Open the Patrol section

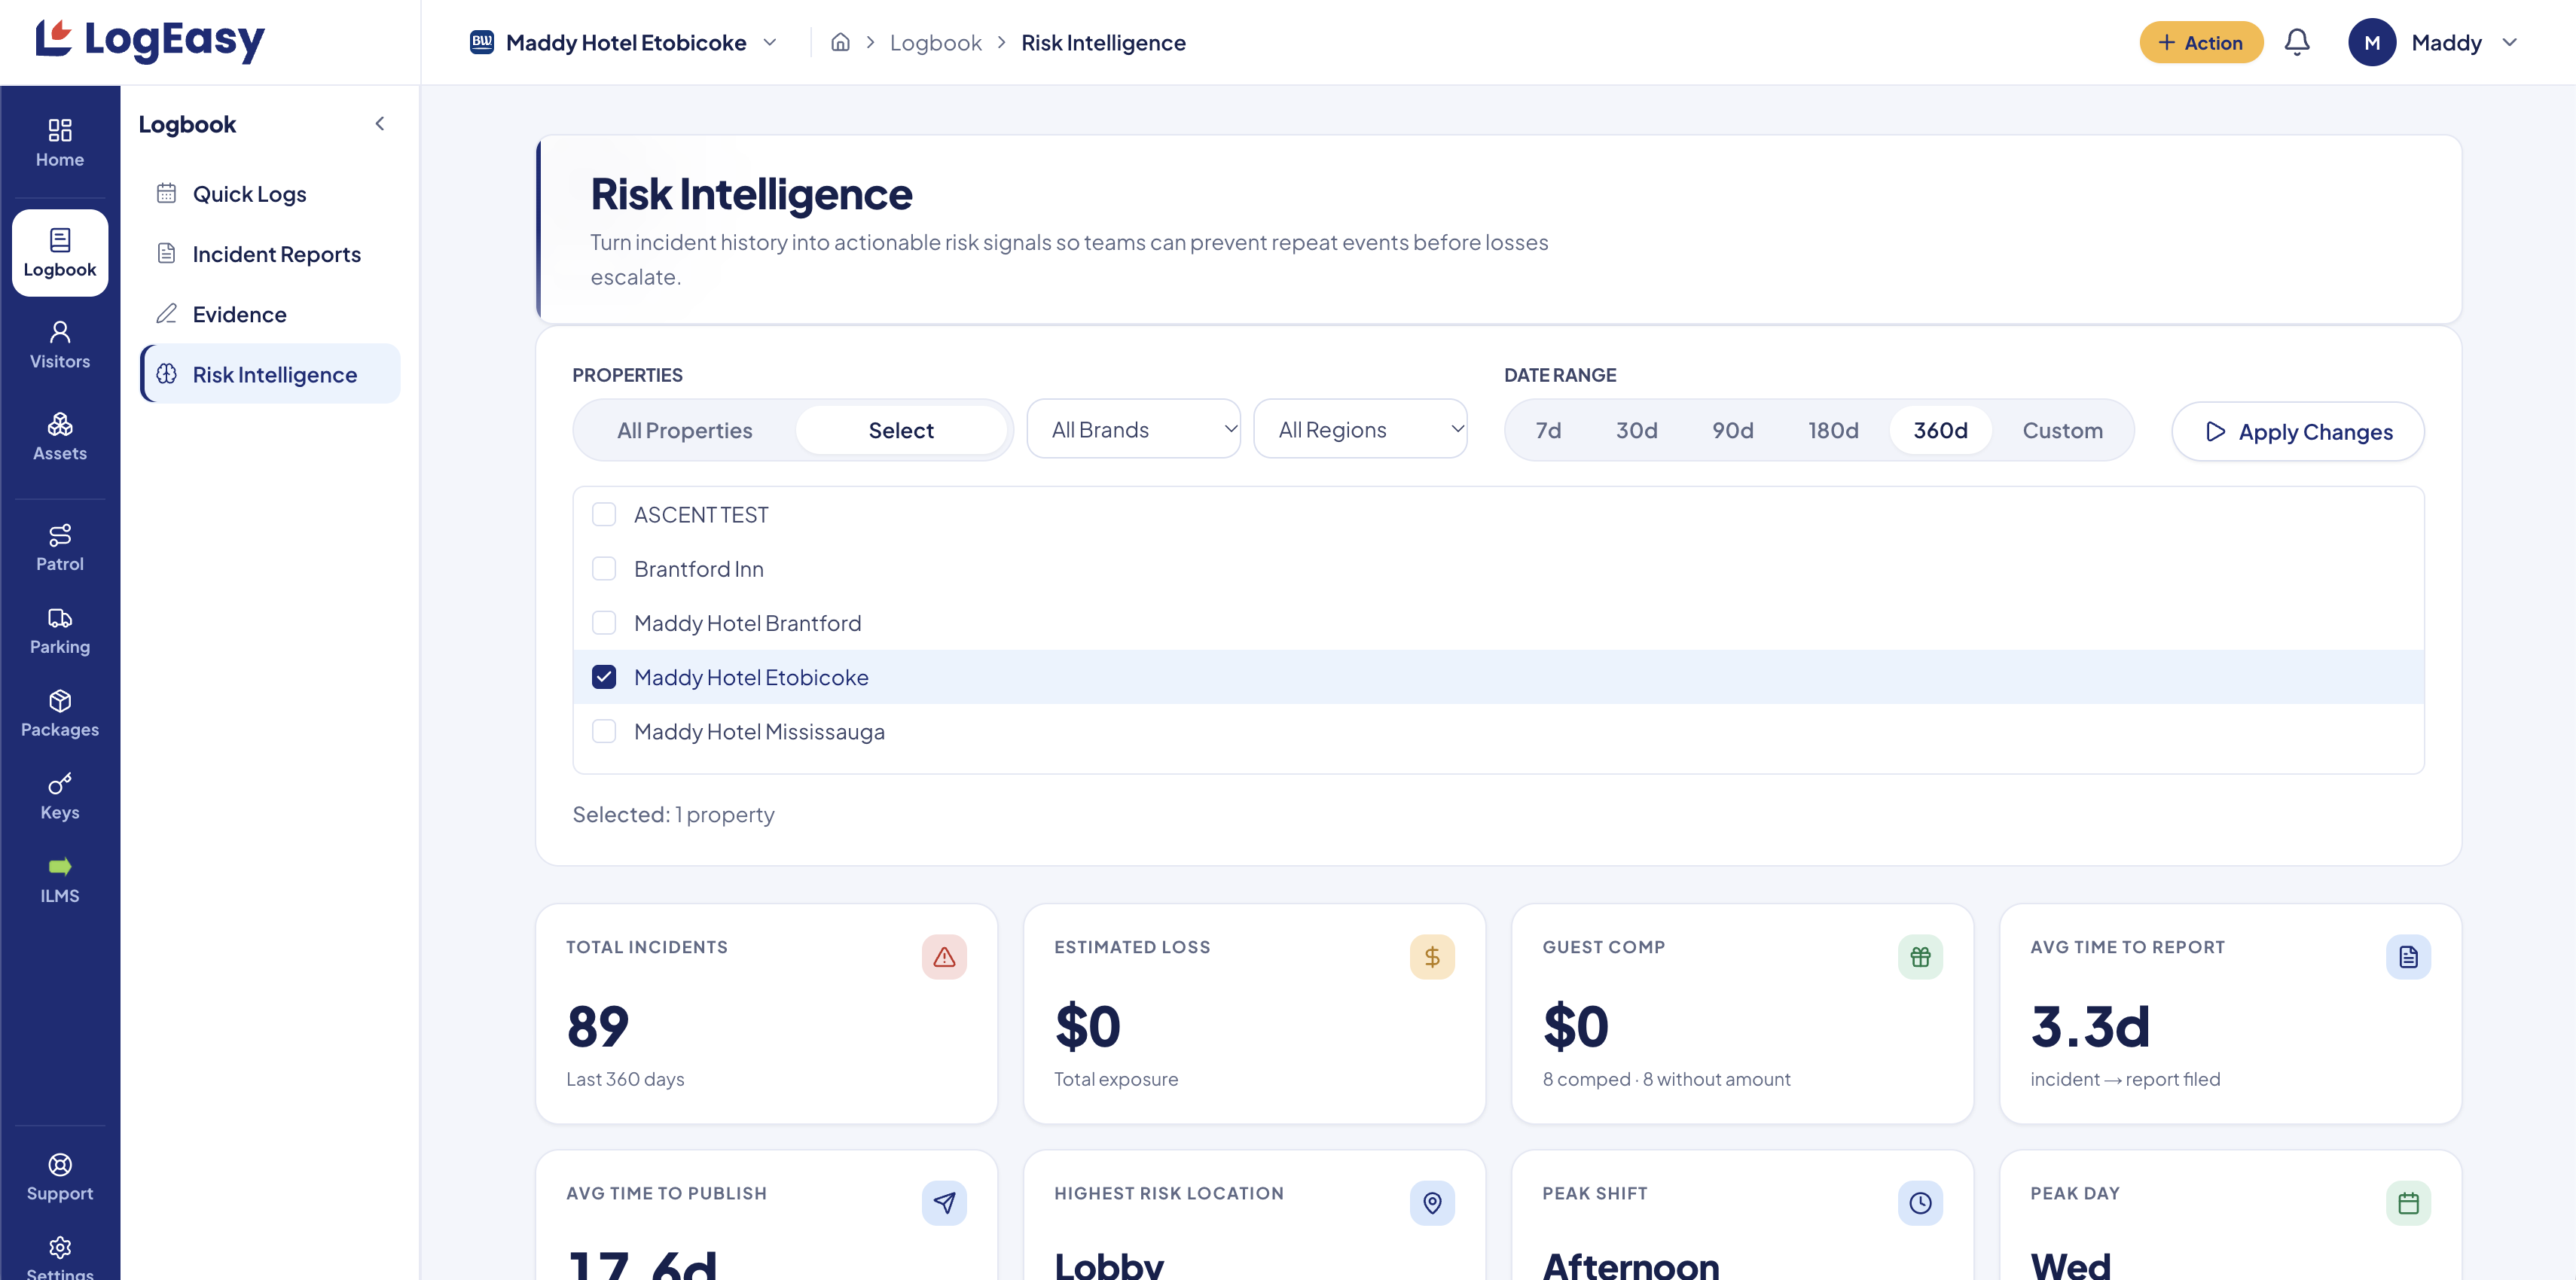pos(60,548)
